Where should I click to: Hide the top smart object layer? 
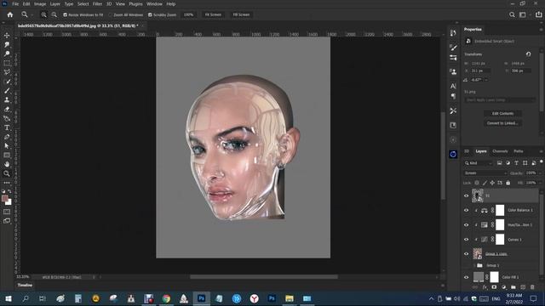point(467,195)
